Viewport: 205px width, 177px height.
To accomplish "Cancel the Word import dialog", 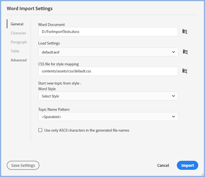I will coord(163,165).
